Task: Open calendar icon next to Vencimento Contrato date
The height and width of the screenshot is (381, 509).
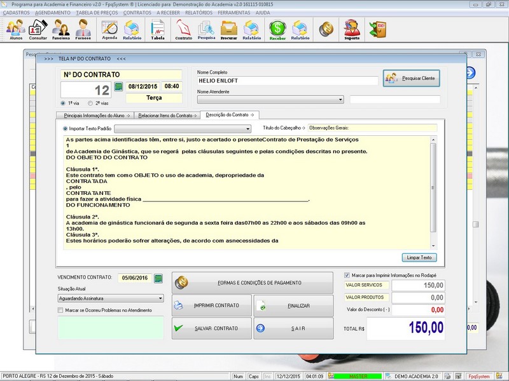Action: 158,278
